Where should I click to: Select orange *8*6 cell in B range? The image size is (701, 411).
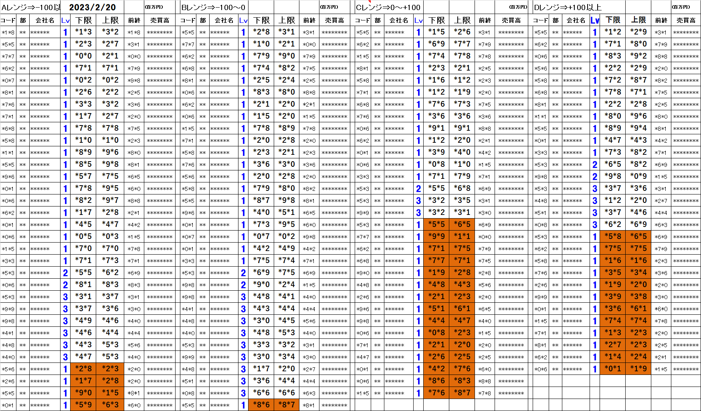pyautogui.click(x=261, y=405)
